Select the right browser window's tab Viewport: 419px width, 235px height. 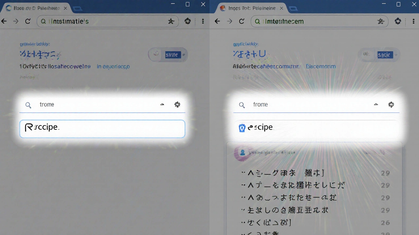point(249,8)
